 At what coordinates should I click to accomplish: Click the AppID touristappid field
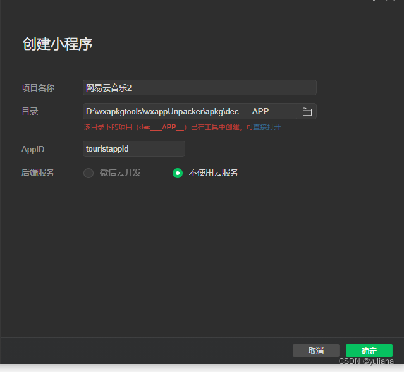(x=134, y=149)
